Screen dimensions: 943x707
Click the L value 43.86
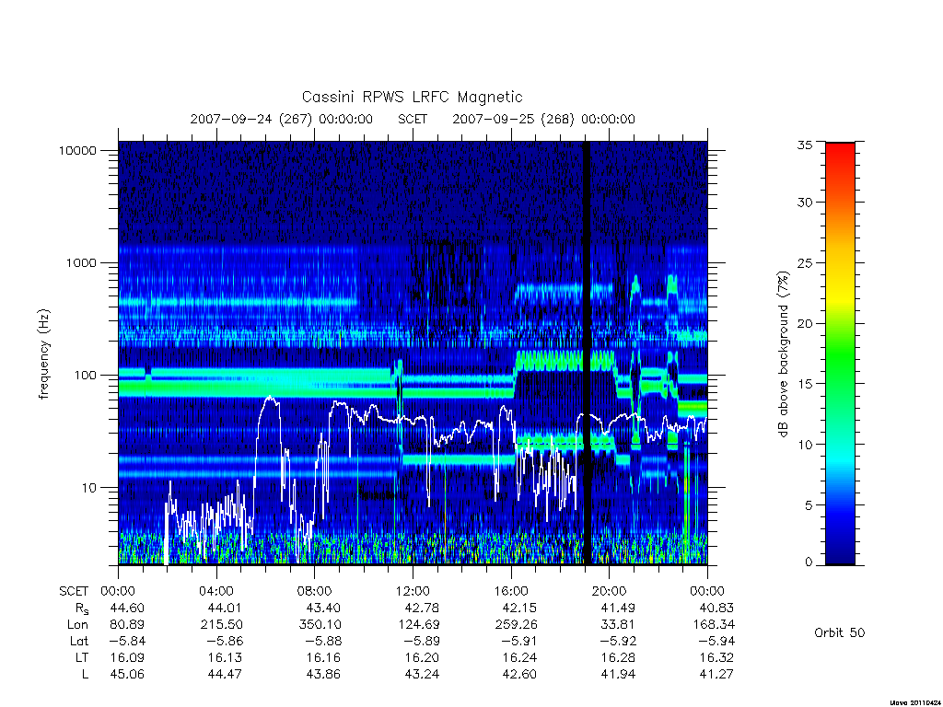pos(323,675)
